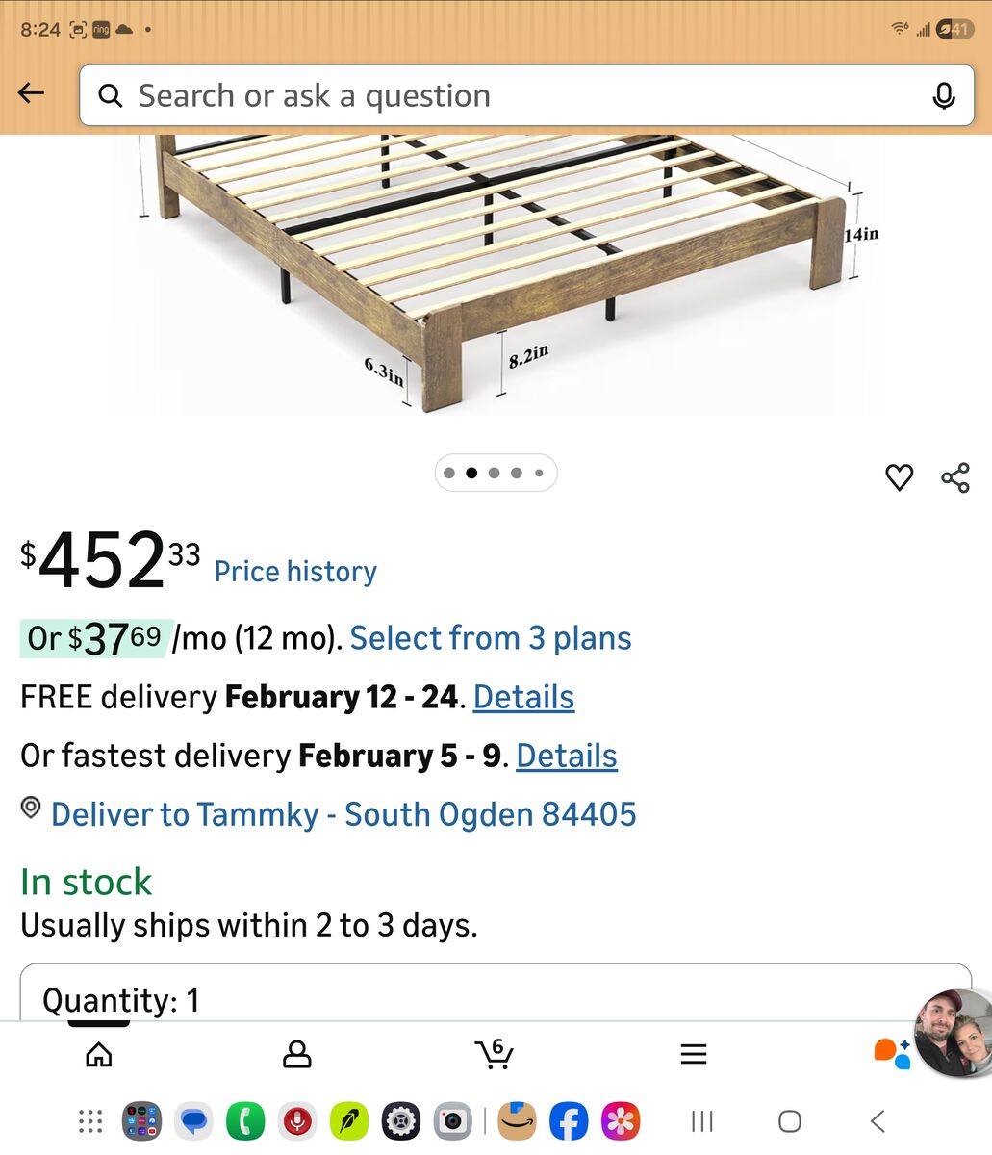992x1155 pixels.
Task: Tap the image carousel dot indicator
Action: [x=496, y=473]
